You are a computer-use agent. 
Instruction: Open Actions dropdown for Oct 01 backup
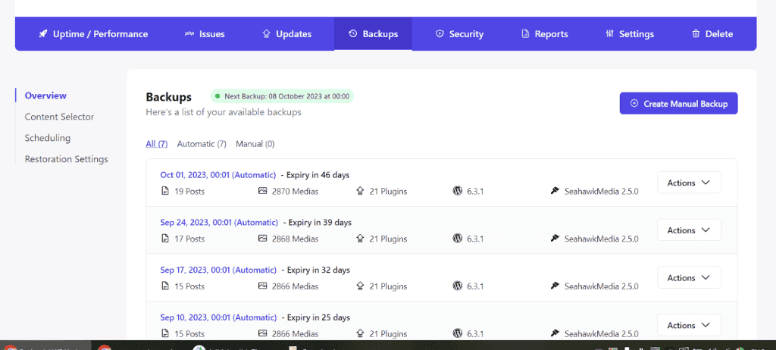click(688, 183)
